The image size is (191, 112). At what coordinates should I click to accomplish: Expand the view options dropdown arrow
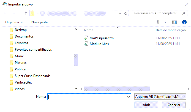(165, 22)
